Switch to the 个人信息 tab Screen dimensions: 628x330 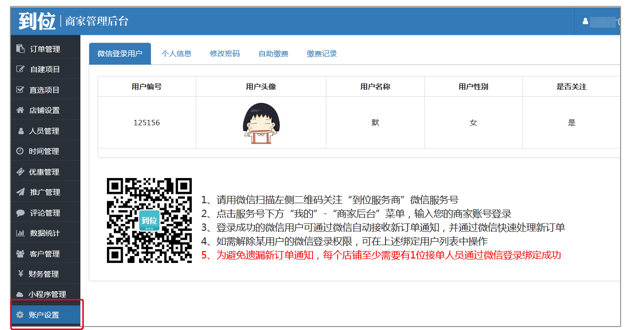point(176,54)
